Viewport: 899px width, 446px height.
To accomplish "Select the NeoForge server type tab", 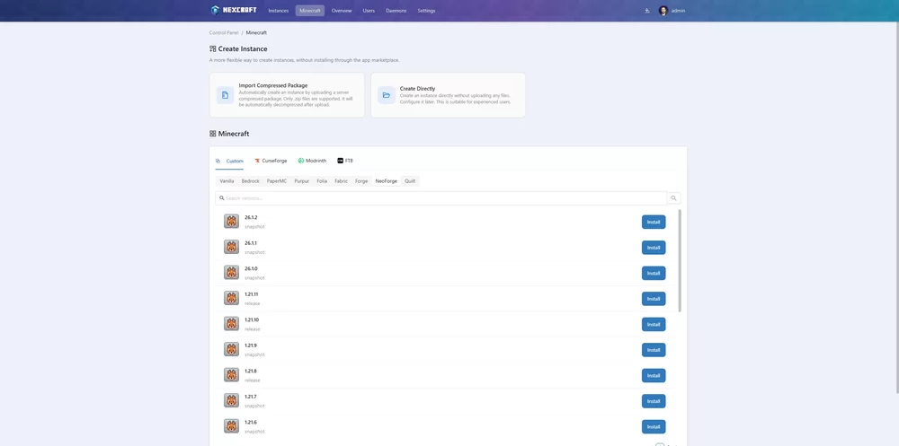I will 387,181.
